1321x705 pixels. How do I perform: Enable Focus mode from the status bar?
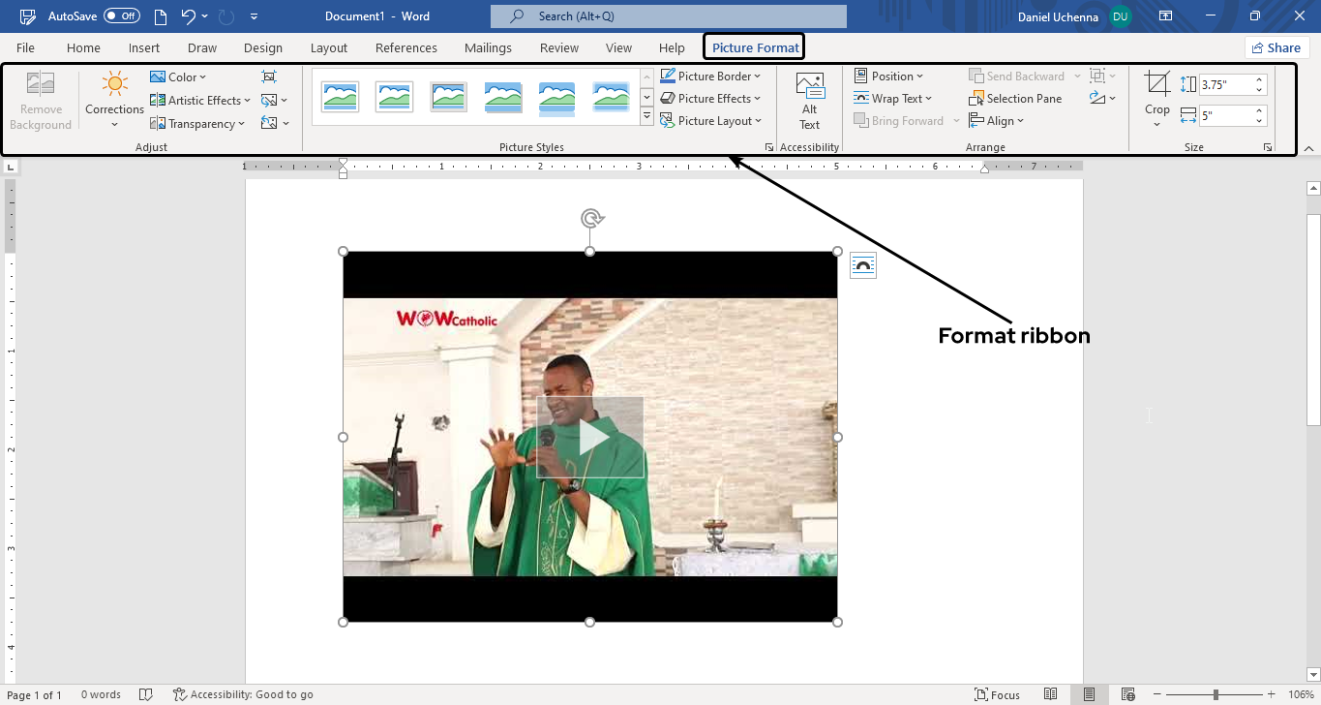pyautogui.click(x=997, y=694)
